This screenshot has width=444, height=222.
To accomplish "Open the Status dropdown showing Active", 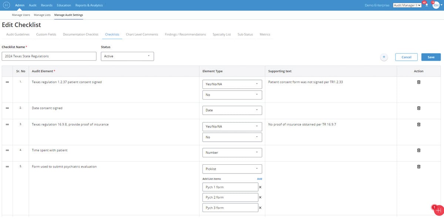I will 127,56.
